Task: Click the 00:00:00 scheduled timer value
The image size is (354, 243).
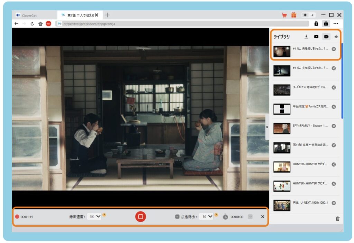Action: (x=237, y=217)
